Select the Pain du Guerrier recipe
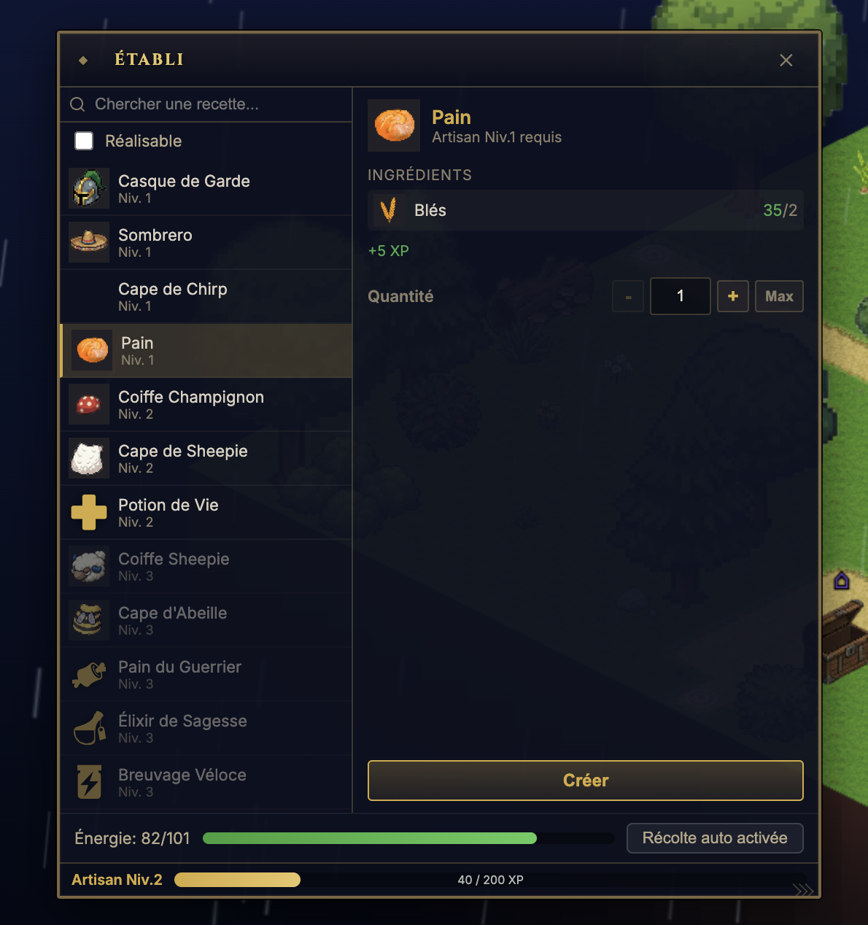 (x=206, y=674)
